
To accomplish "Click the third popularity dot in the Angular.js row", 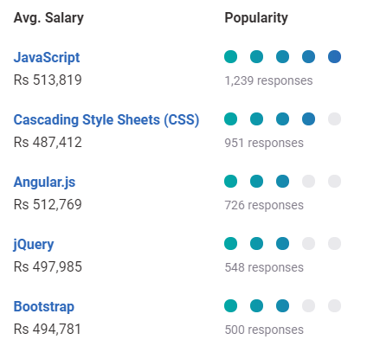I will (x=282, y=181).
